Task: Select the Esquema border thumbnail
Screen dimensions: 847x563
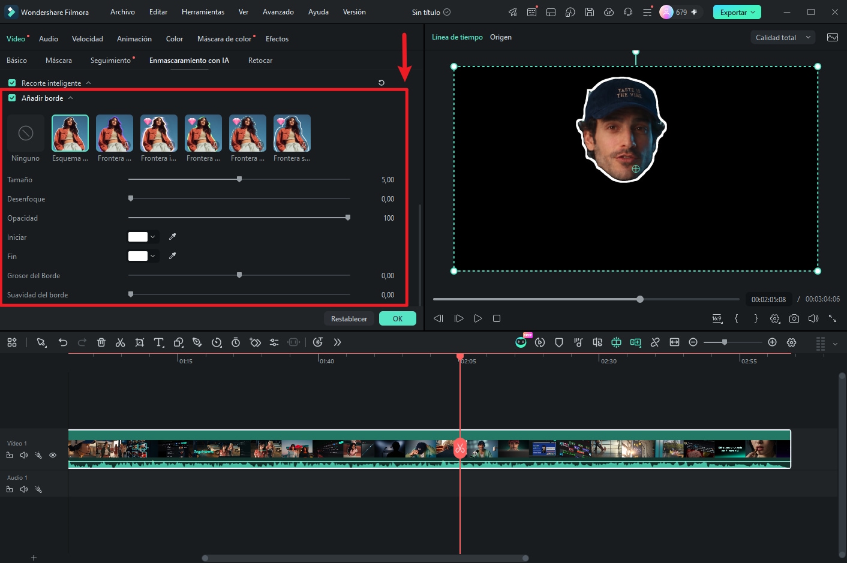Action: [70, 133]
